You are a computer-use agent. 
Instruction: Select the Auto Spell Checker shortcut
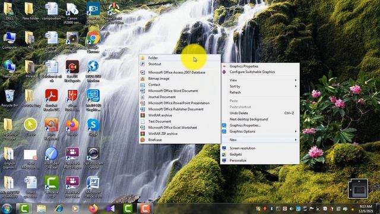click(52, 158)
